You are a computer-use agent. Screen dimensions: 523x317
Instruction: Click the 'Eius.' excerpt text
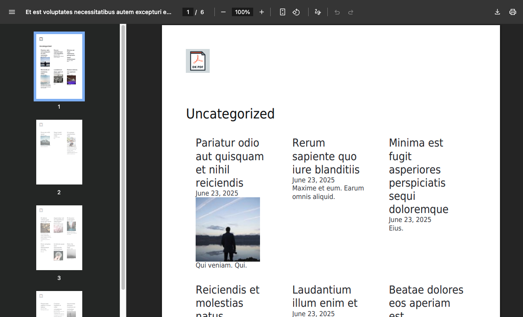coord(396,228)
